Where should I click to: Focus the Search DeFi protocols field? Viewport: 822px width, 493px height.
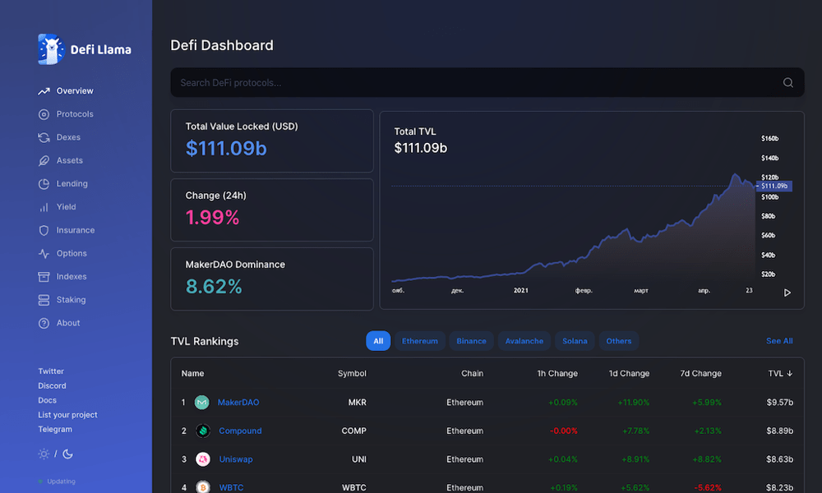[487, 83]
